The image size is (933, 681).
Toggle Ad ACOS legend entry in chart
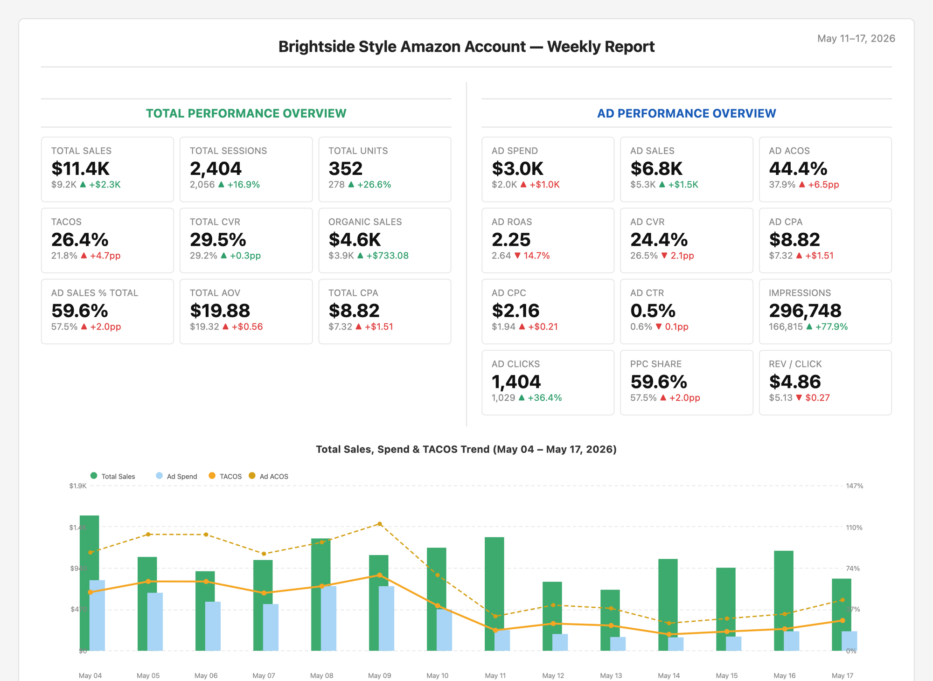click(x=269, y=476)
